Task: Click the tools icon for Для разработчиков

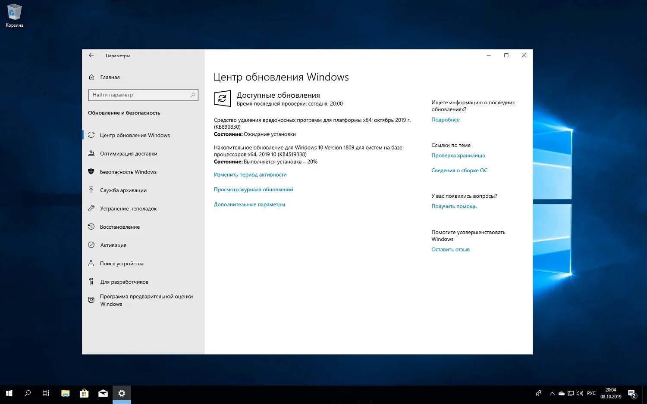Action: pos(91,282)
